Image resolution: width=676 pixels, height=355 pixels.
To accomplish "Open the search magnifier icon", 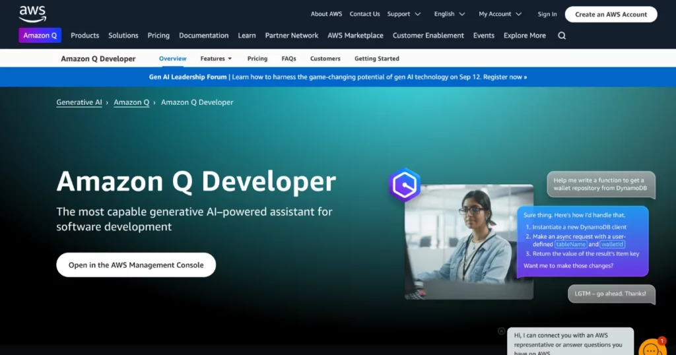I will pyautogui.click(x=562, y=36).
